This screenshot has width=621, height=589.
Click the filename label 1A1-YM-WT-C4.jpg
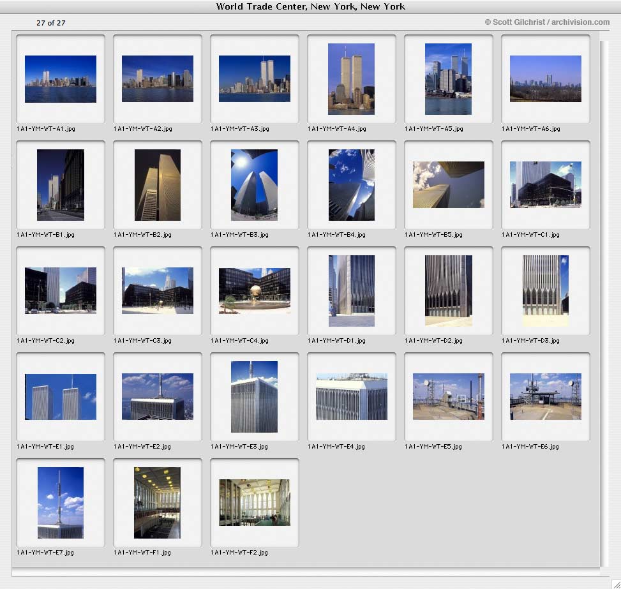pyautogui.click(x=239, y=341)
